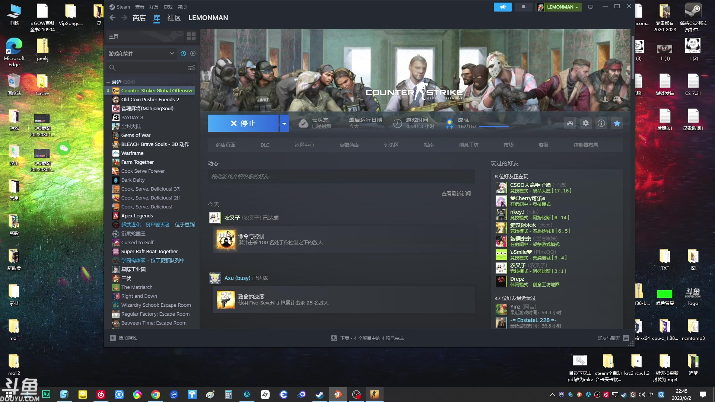Go to the 社区 community section
Image resolution: width=715 pixels, height=402 pixels.
(x=174, y=17)
